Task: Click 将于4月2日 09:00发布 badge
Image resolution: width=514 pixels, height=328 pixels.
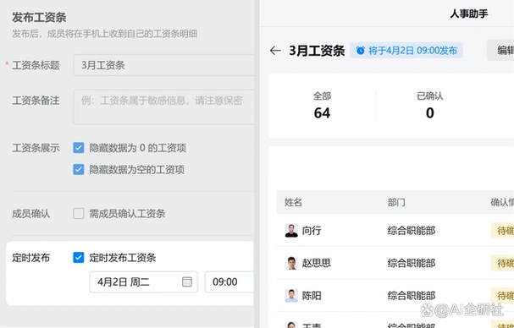Action: point(406,51)
